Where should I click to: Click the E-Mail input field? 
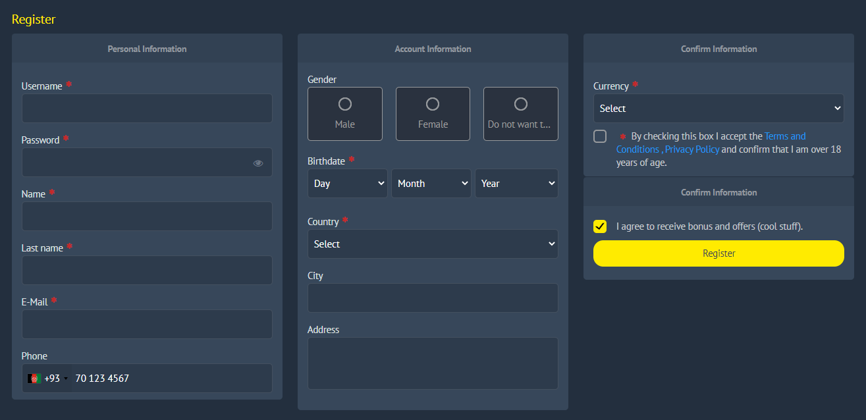pos(146,324)
